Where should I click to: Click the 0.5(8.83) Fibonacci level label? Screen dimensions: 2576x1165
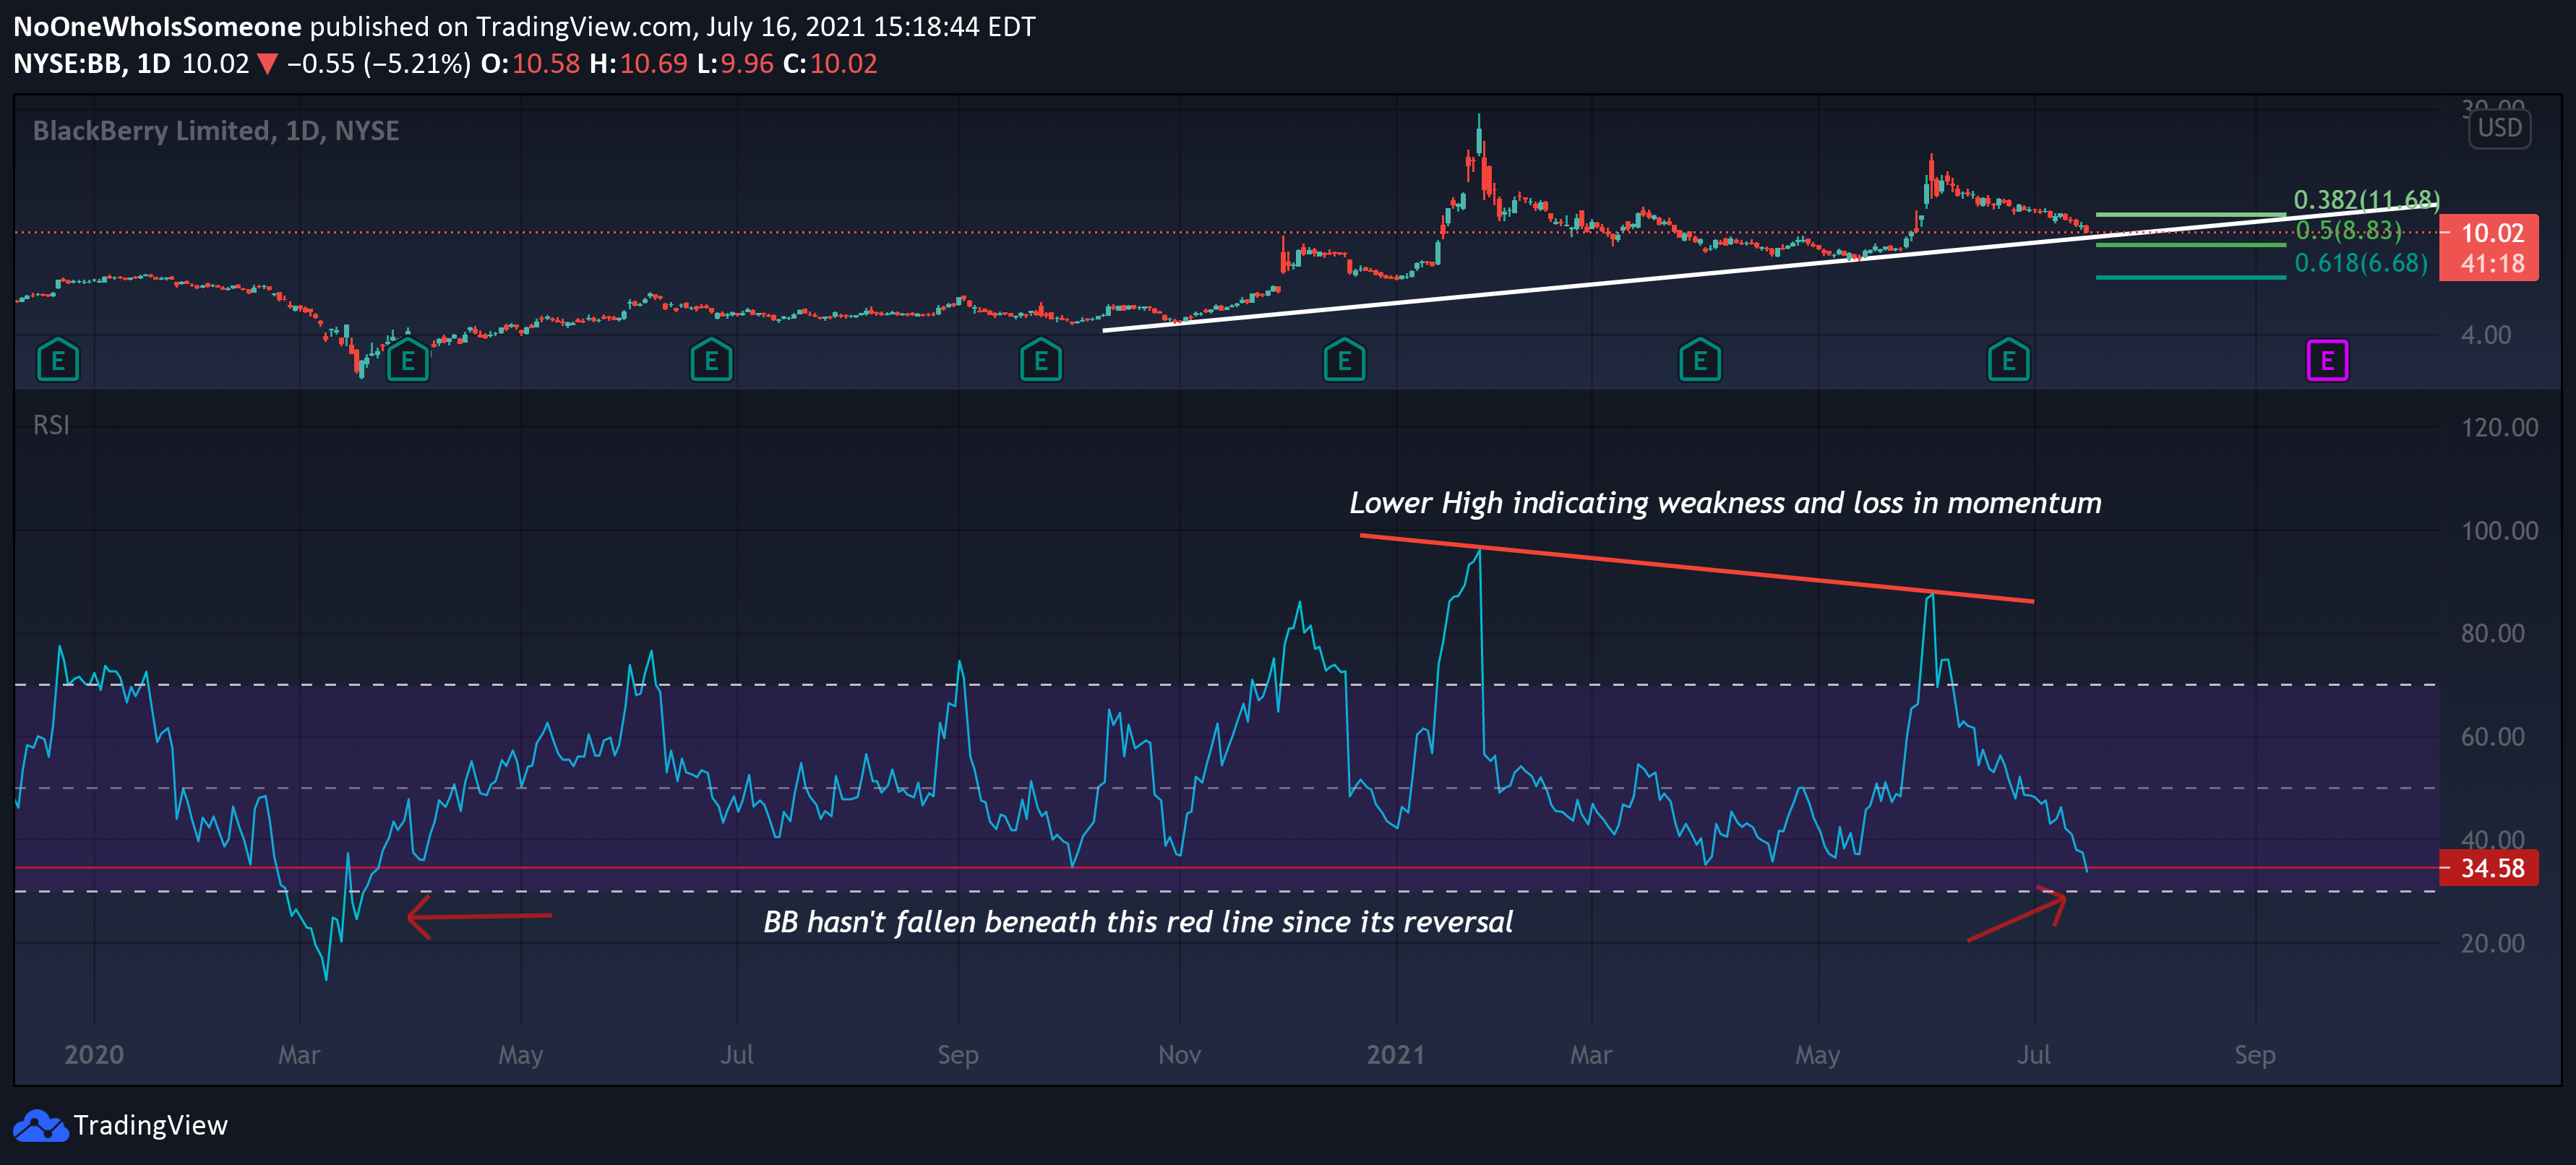pos(2348,230)
